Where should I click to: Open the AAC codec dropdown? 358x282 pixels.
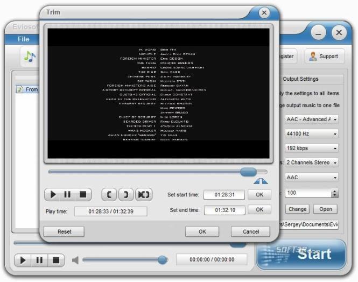(x=311, y=177)
